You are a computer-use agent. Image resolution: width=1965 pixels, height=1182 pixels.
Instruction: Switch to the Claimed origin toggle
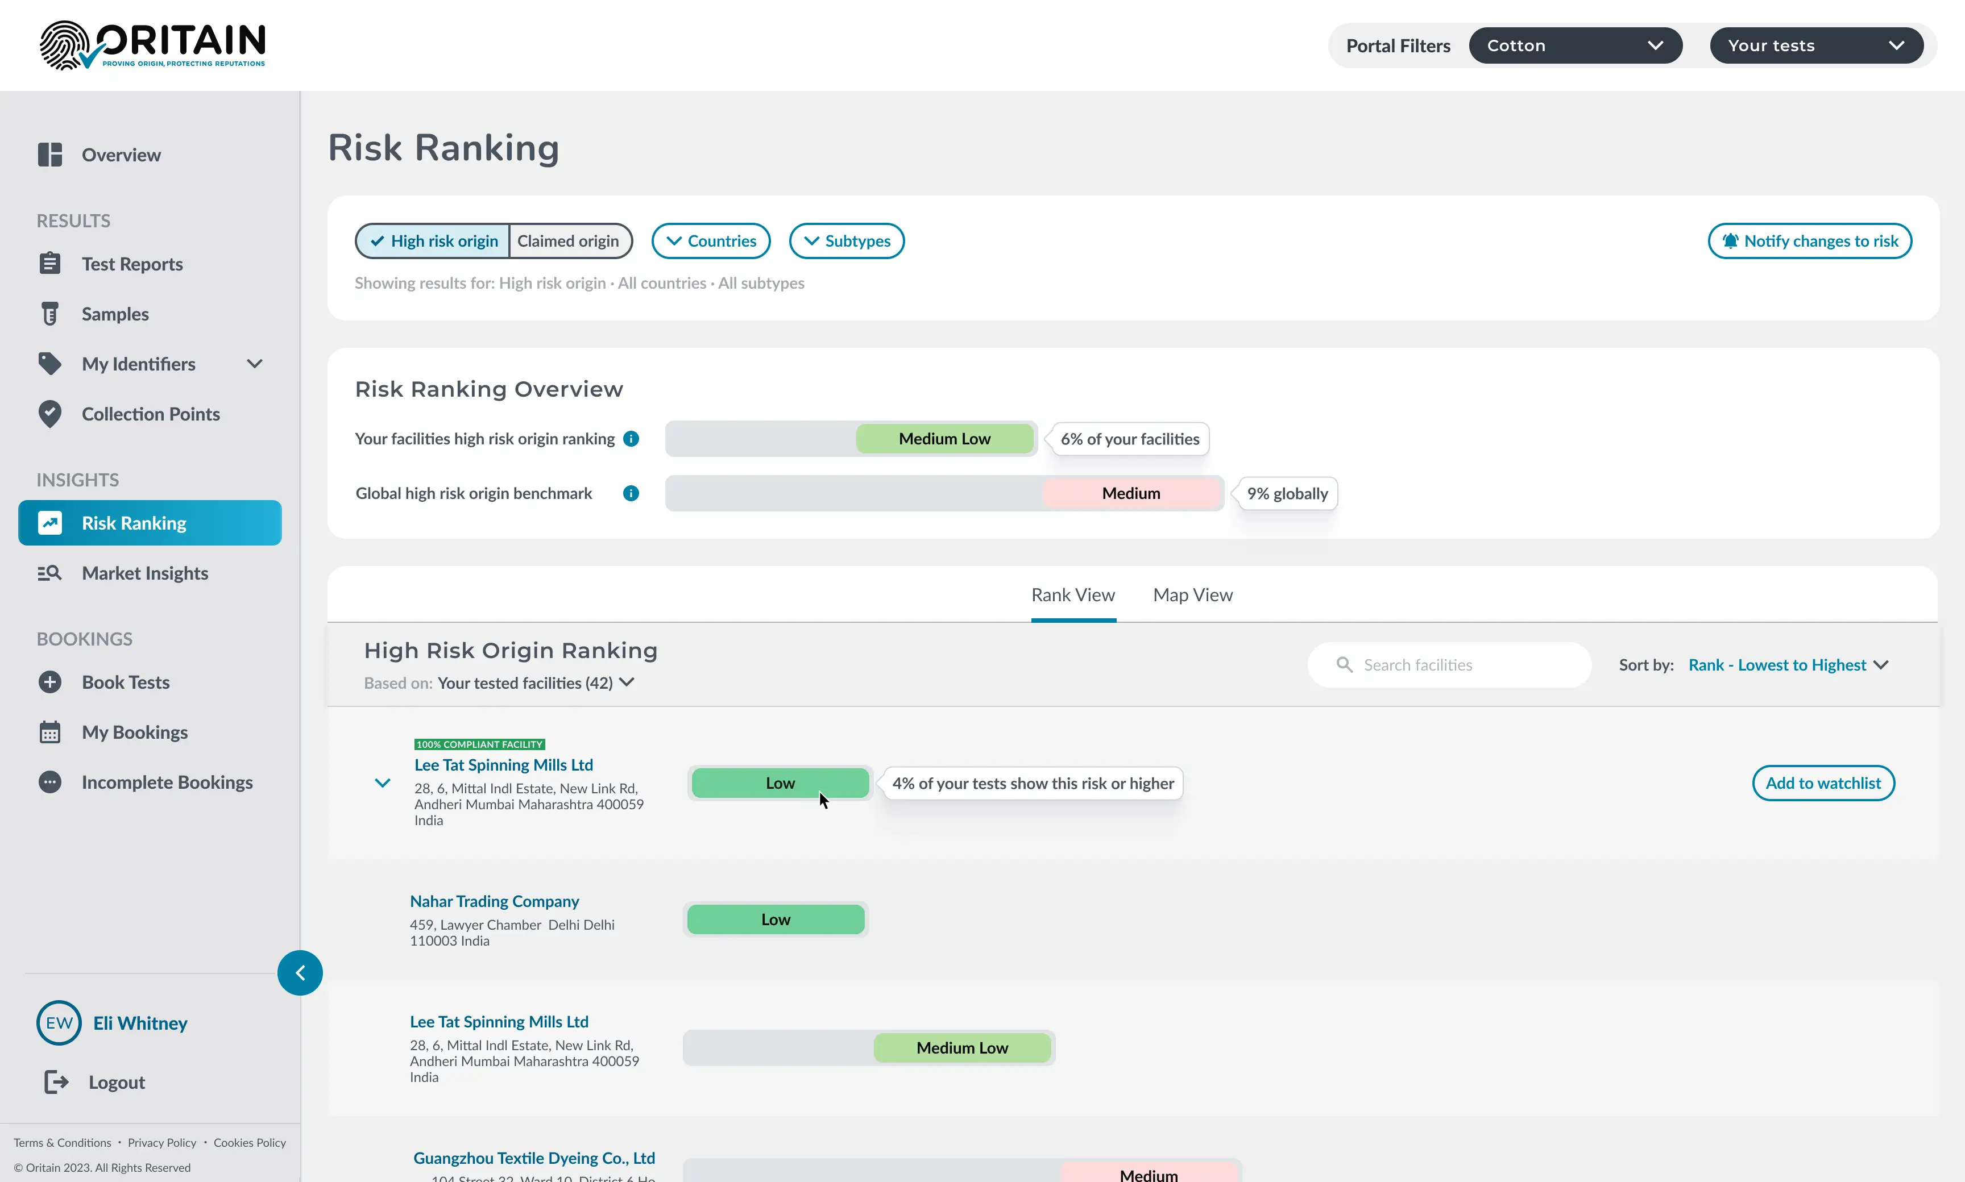pyautogui.click(x=569, y=240)
